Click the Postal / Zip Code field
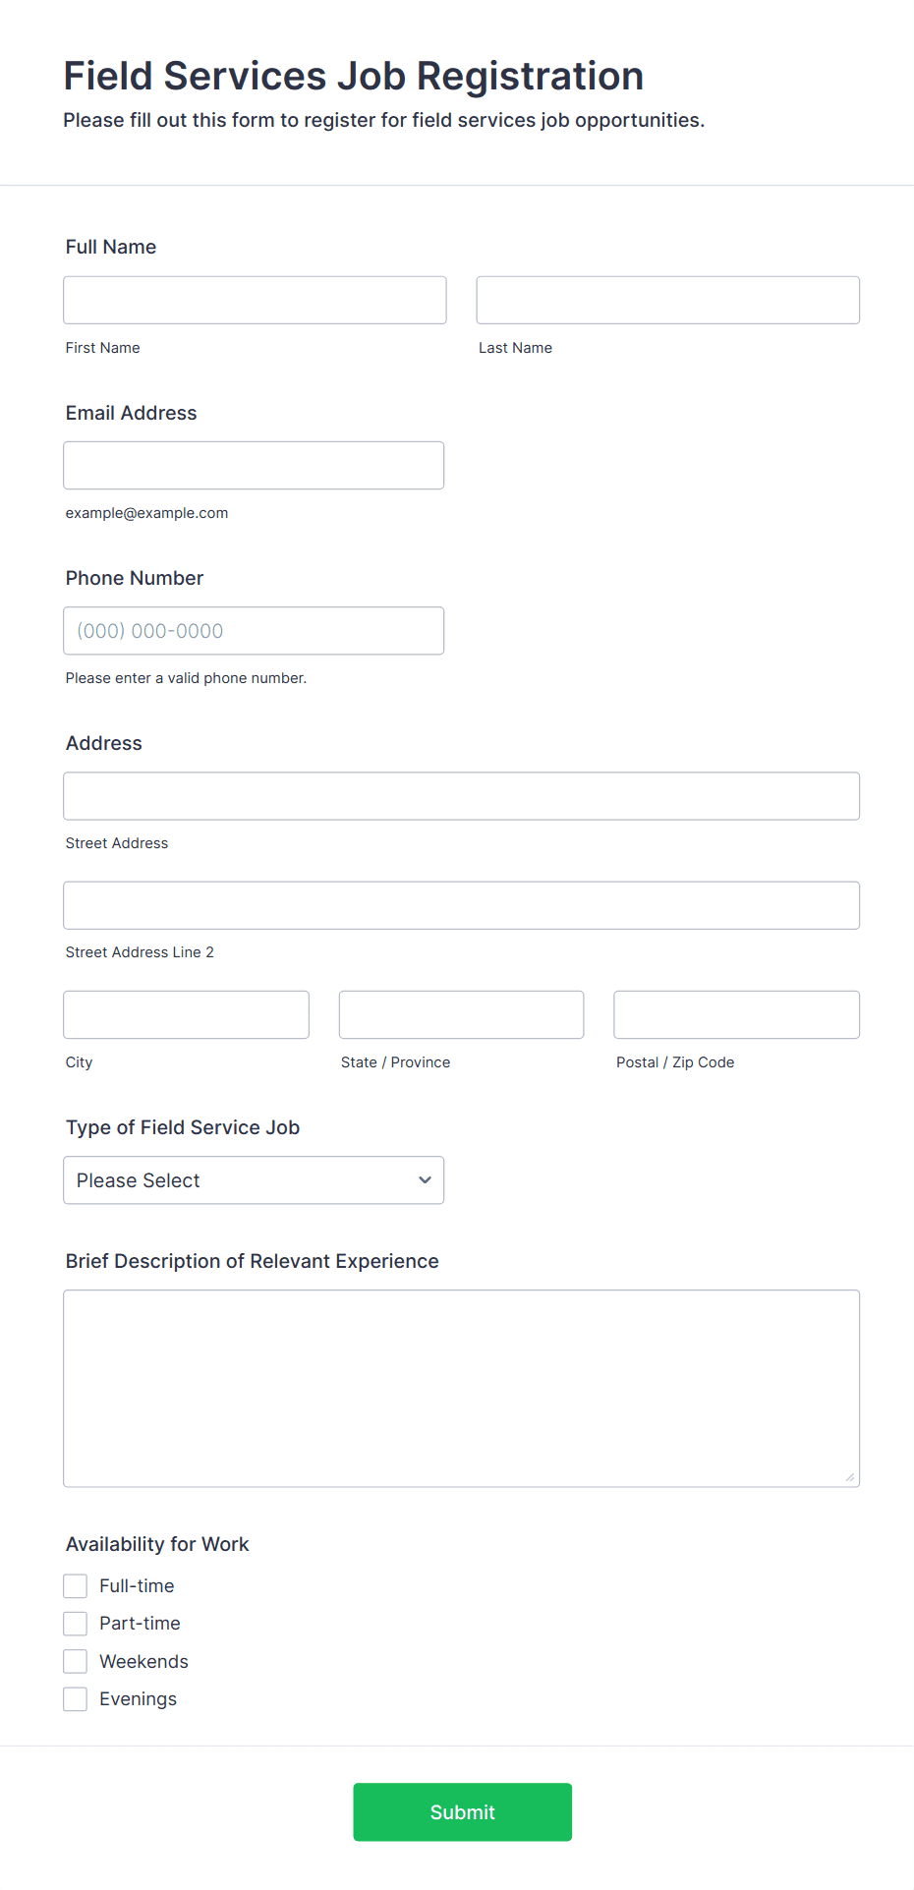This screenshot has height=1890, width=914. click(x=736, y=1014)
